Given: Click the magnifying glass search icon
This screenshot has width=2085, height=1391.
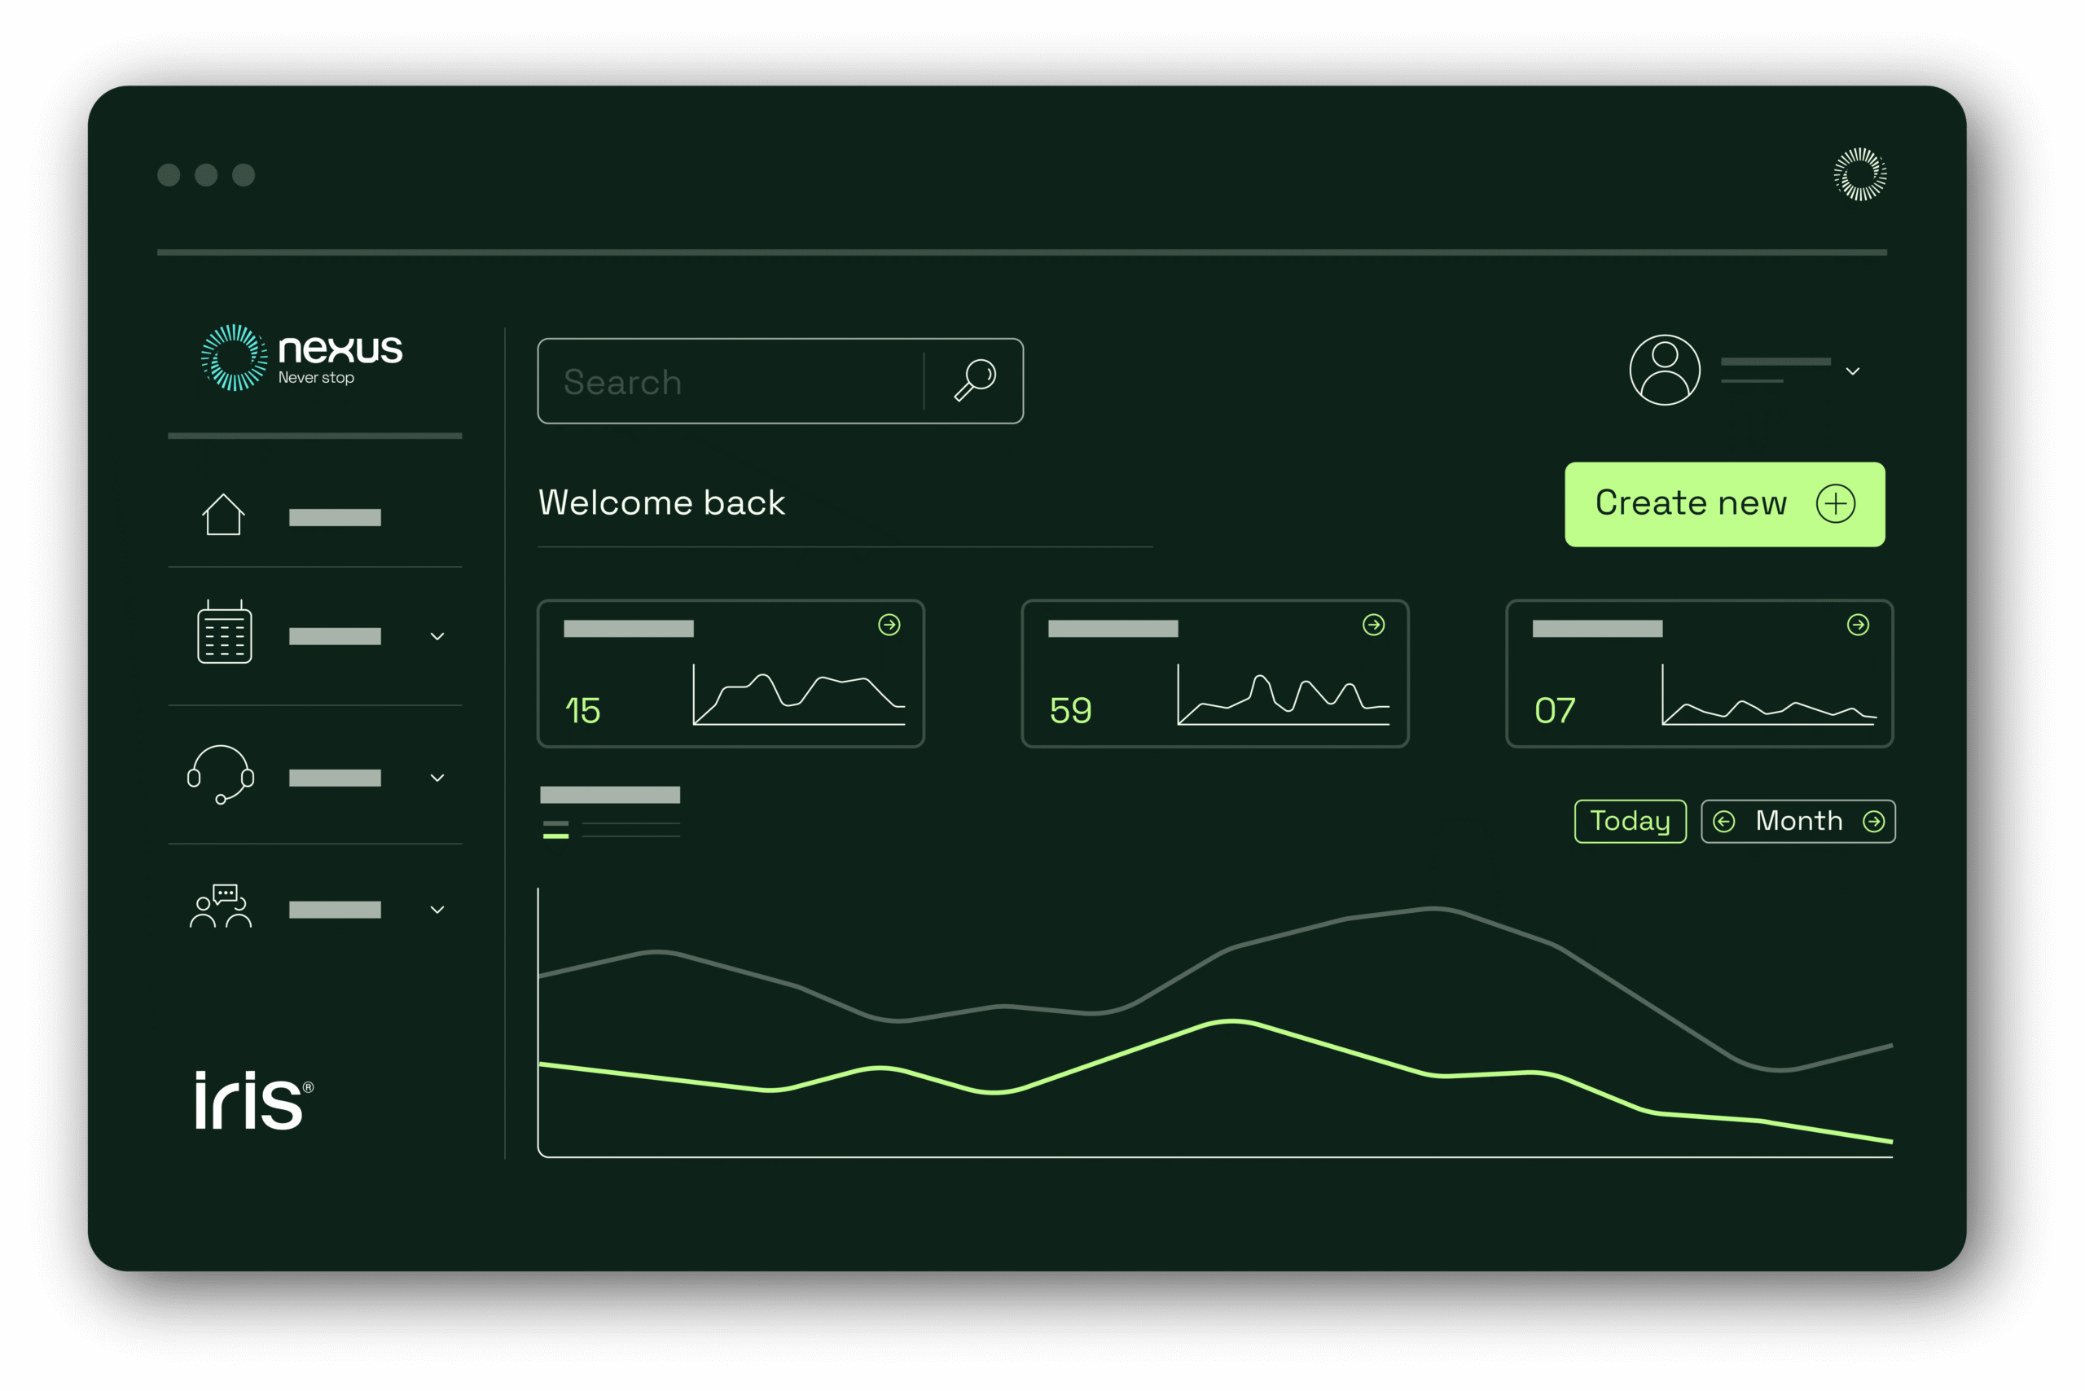Looking at the screenshot, I should pos(974,380).
